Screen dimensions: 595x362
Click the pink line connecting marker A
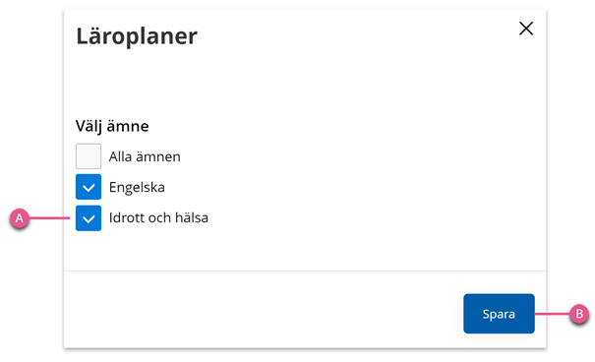coord(49,218)
